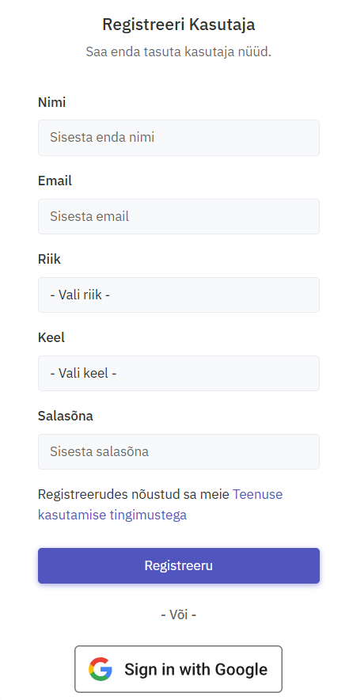Focus the 'Sisesta salasõna' password field
Image resolution: width=353 pixels, height=700 pixels.
[179, 451]
